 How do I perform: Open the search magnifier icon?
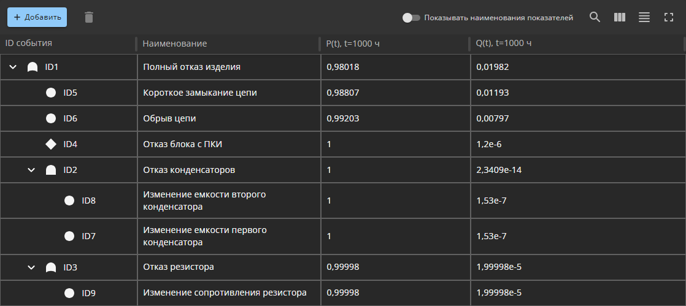(x=595, y=18)
